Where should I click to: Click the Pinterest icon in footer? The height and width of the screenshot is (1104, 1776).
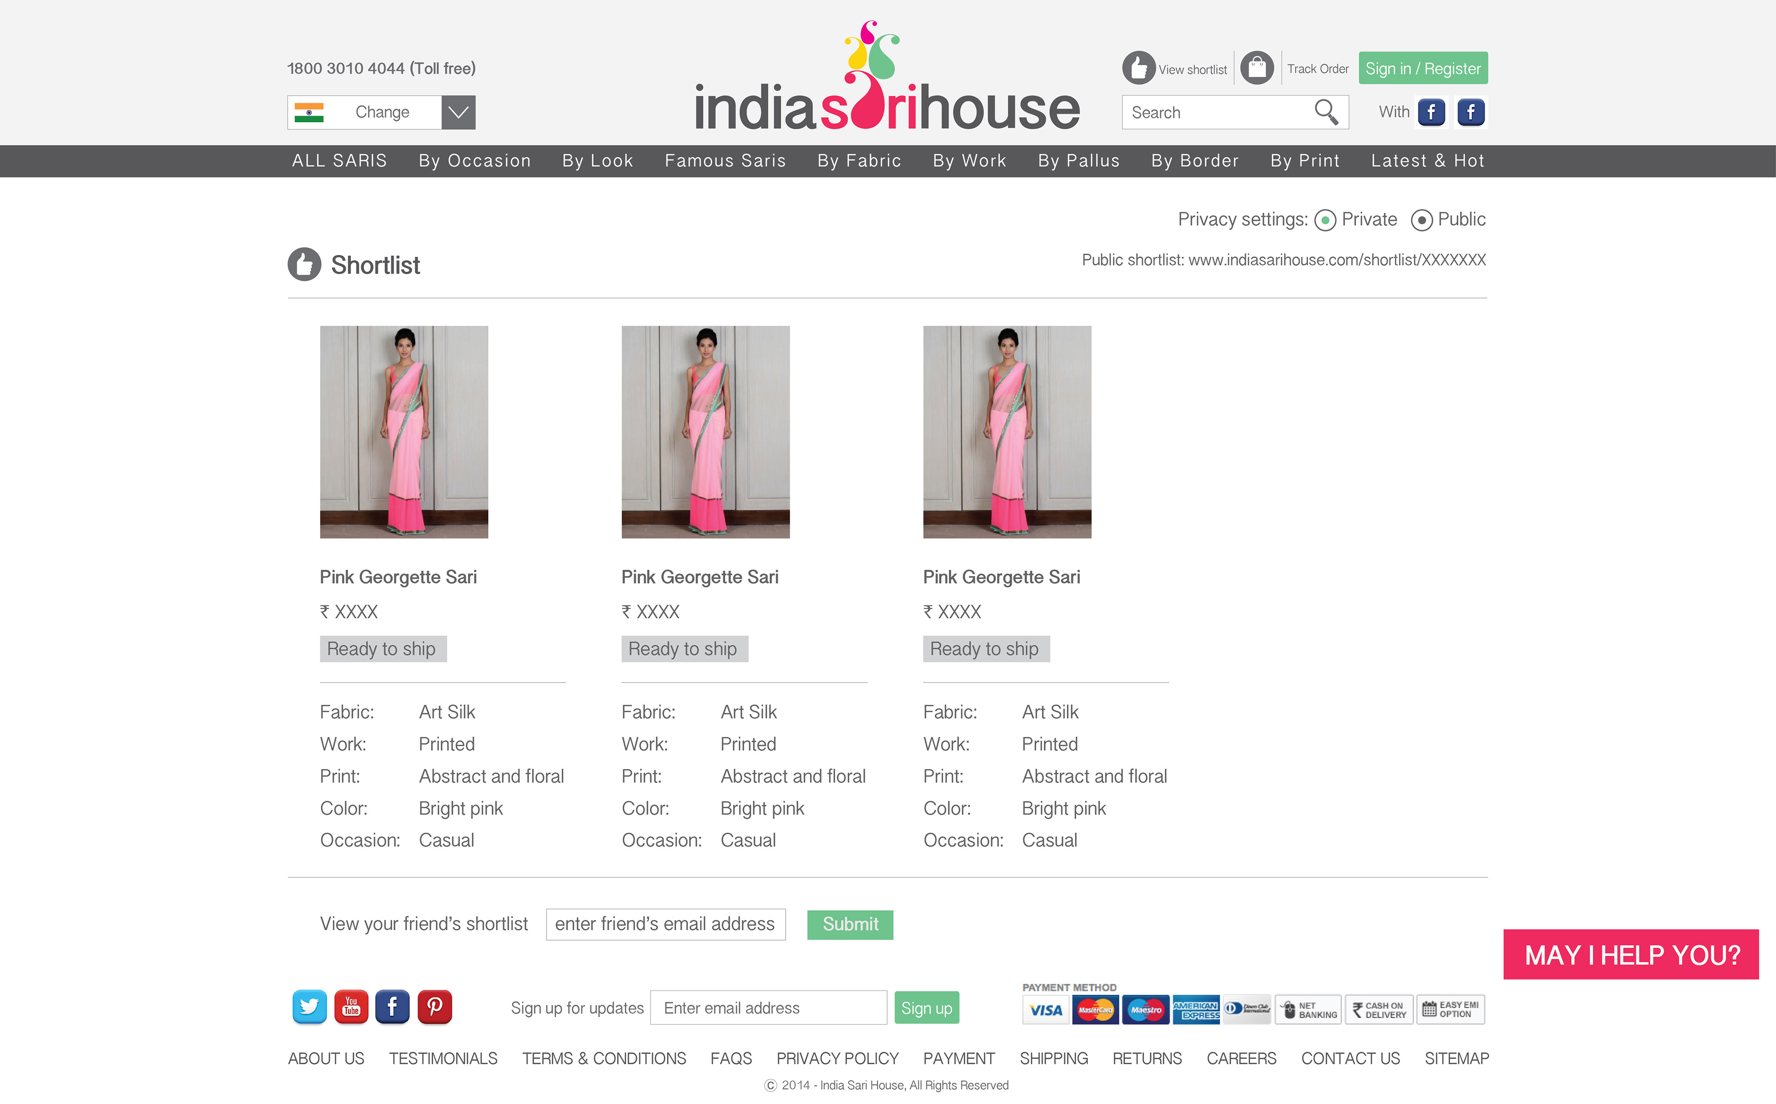[x=435, y=1007]
